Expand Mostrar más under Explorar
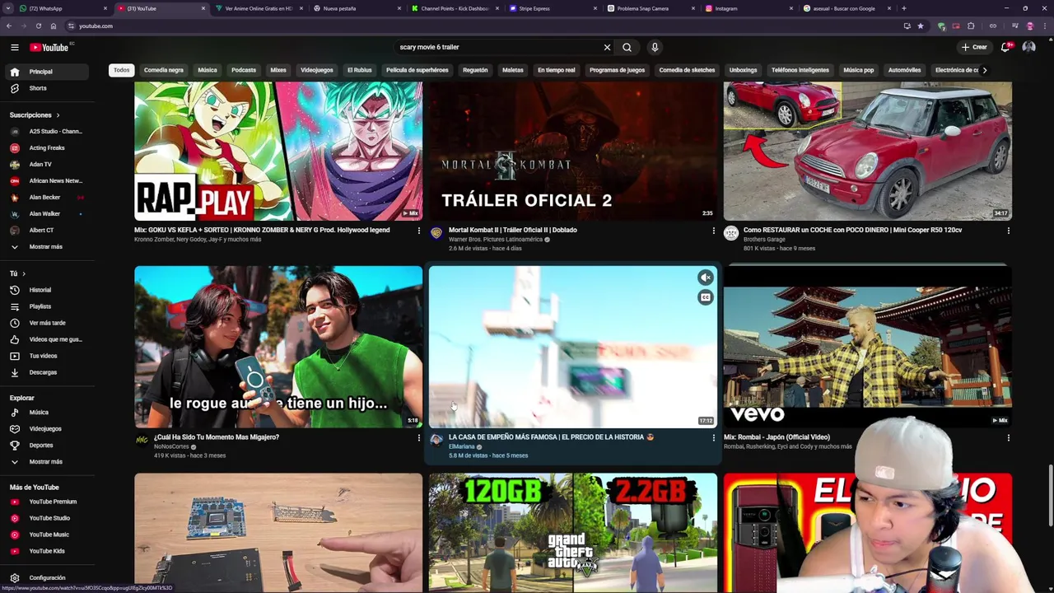Image resolution: width=1054 pixels, height=593 pixels. click(48, 461)
